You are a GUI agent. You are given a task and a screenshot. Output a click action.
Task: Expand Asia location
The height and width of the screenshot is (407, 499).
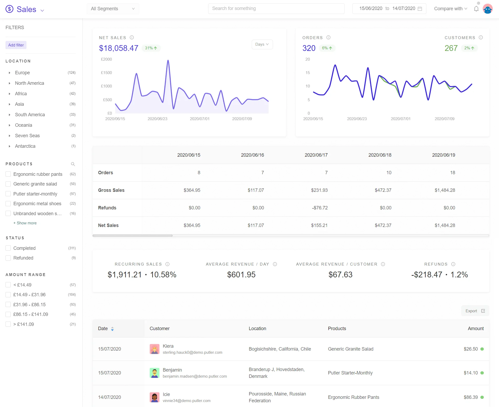tap(9, 104)
